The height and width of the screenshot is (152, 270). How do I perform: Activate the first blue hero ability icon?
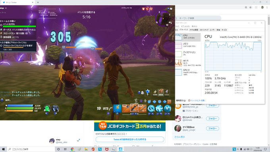(151, 109)
